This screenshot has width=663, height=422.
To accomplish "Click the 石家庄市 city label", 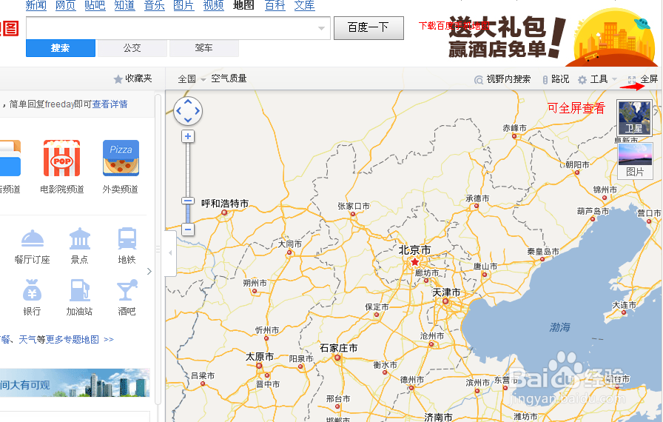I will [339, 348].
